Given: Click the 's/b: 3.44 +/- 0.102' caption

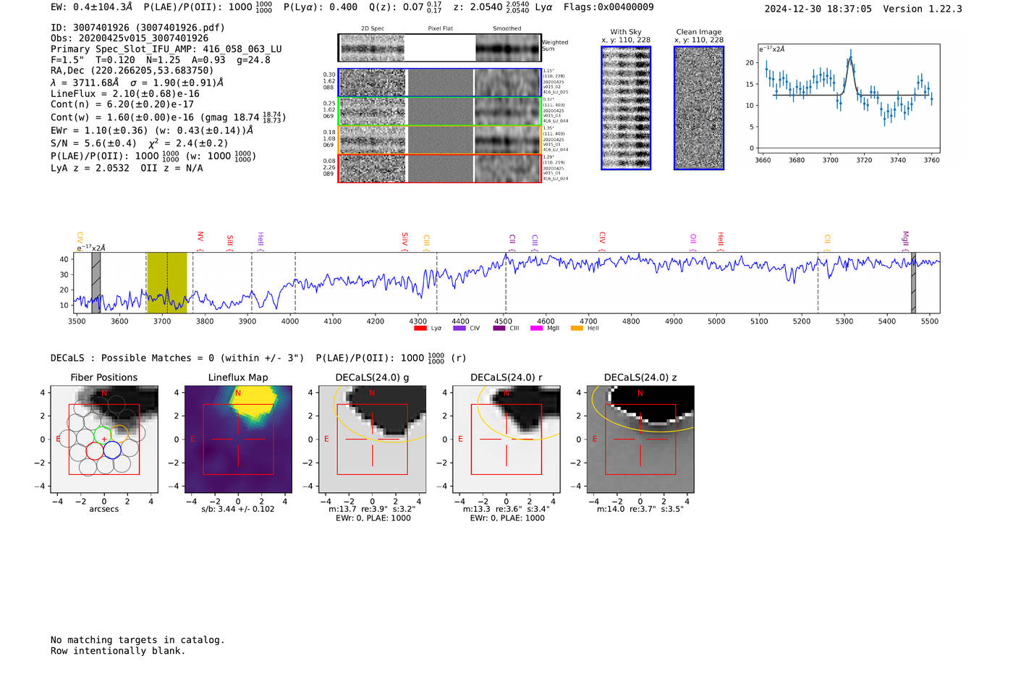Looking at the screenshot, I should [238, 509].
